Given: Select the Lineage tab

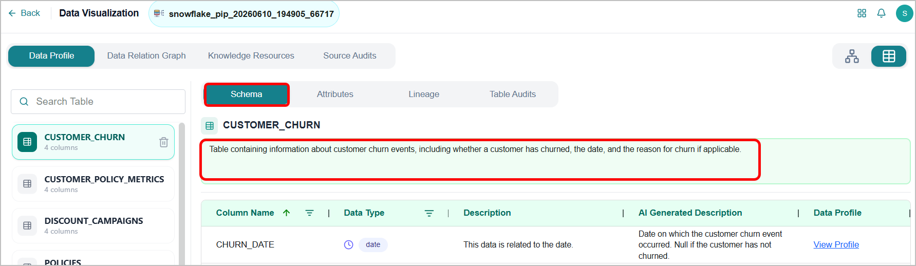Looking at the screenshot, I should coord(424,94).
